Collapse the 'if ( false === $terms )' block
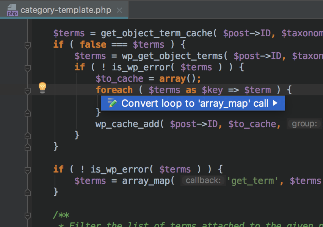Image resolution: width=323 pixels, height=227 pixels. (x=28, y=45)
